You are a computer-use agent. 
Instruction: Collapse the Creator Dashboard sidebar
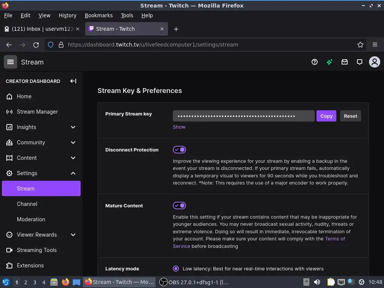tap(73, 81)
